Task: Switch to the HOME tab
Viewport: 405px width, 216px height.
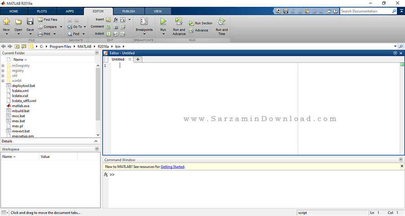Action: (x=13, y=11)
